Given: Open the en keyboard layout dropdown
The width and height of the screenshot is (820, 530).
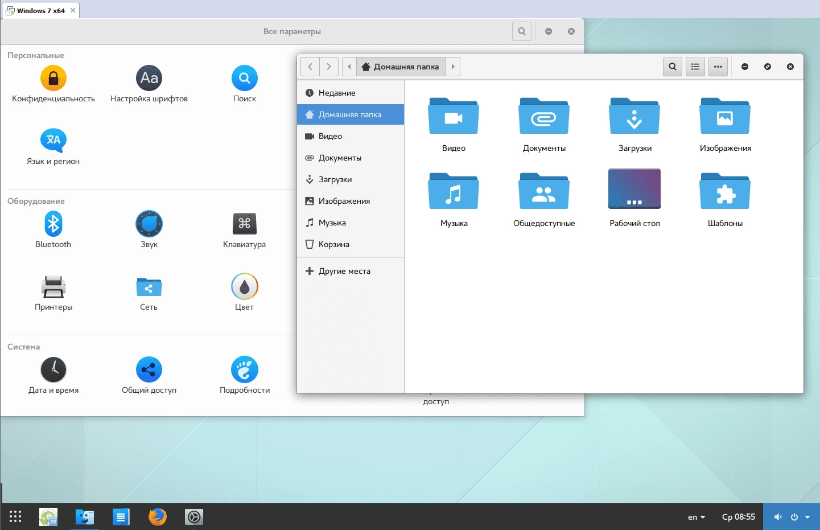Looking at the screenshot, I should [x=697, y=517].
